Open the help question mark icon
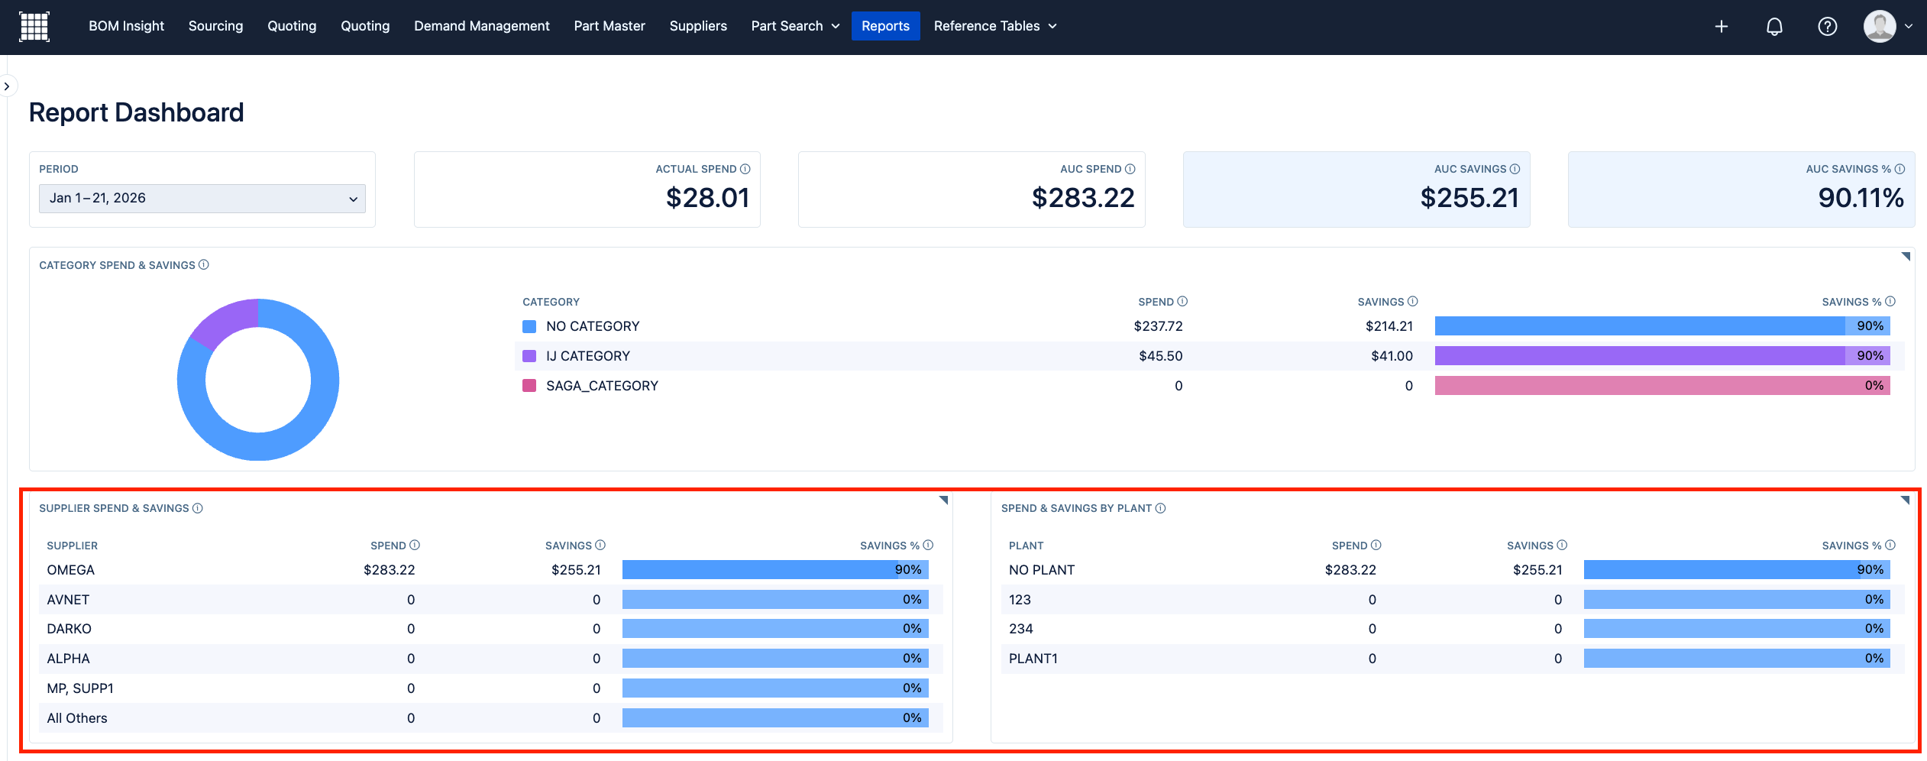The width and height of the screenshot is (1927, 761). click(x=1827, y=27)
